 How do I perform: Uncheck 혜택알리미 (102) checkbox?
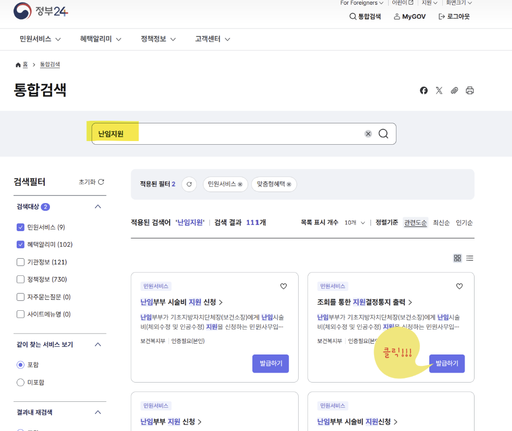(20, 245)
